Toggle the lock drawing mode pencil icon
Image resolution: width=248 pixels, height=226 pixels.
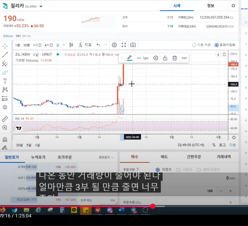pyautogui.click(x=5, y=148)
